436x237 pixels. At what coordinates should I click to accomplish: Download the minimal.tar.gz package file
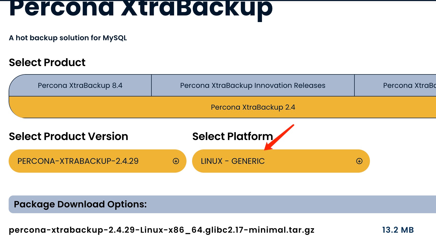click(162, 230)
